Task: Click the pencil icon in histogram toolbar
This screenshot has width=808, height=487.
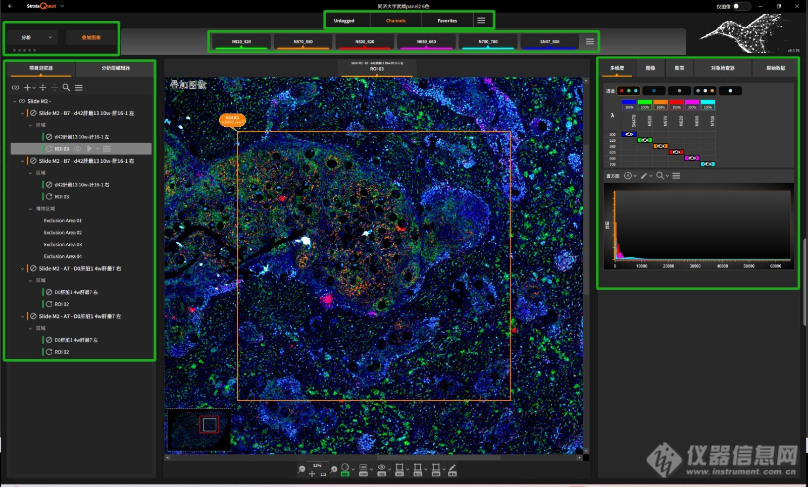Action: click(644, 176)
